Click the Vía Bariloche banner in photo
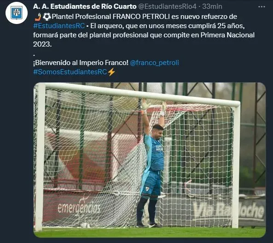 click(229, 211)
